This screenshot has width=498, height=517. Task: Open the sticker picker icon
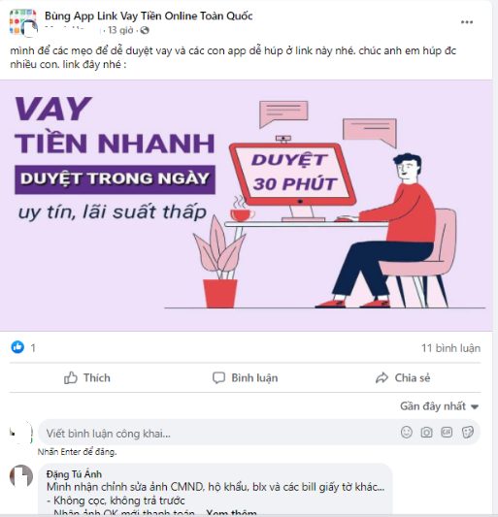pyautogui.click(x=468, y=432)
